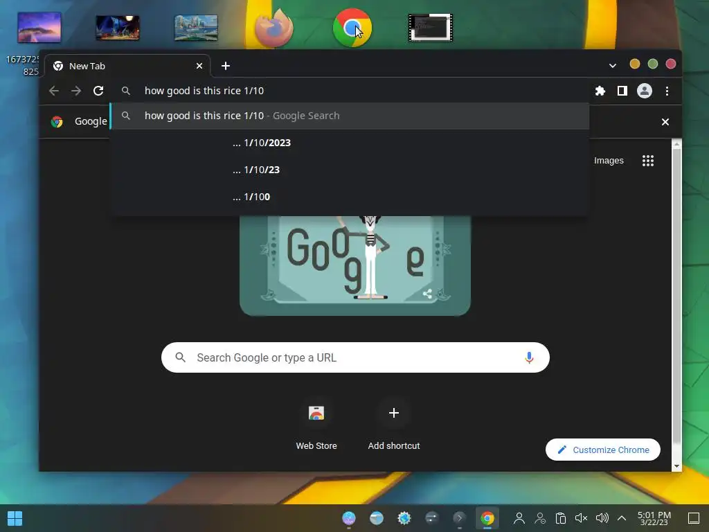Open the gear settings icon in taskbar
Screen dimensions: 709x532
404,518
